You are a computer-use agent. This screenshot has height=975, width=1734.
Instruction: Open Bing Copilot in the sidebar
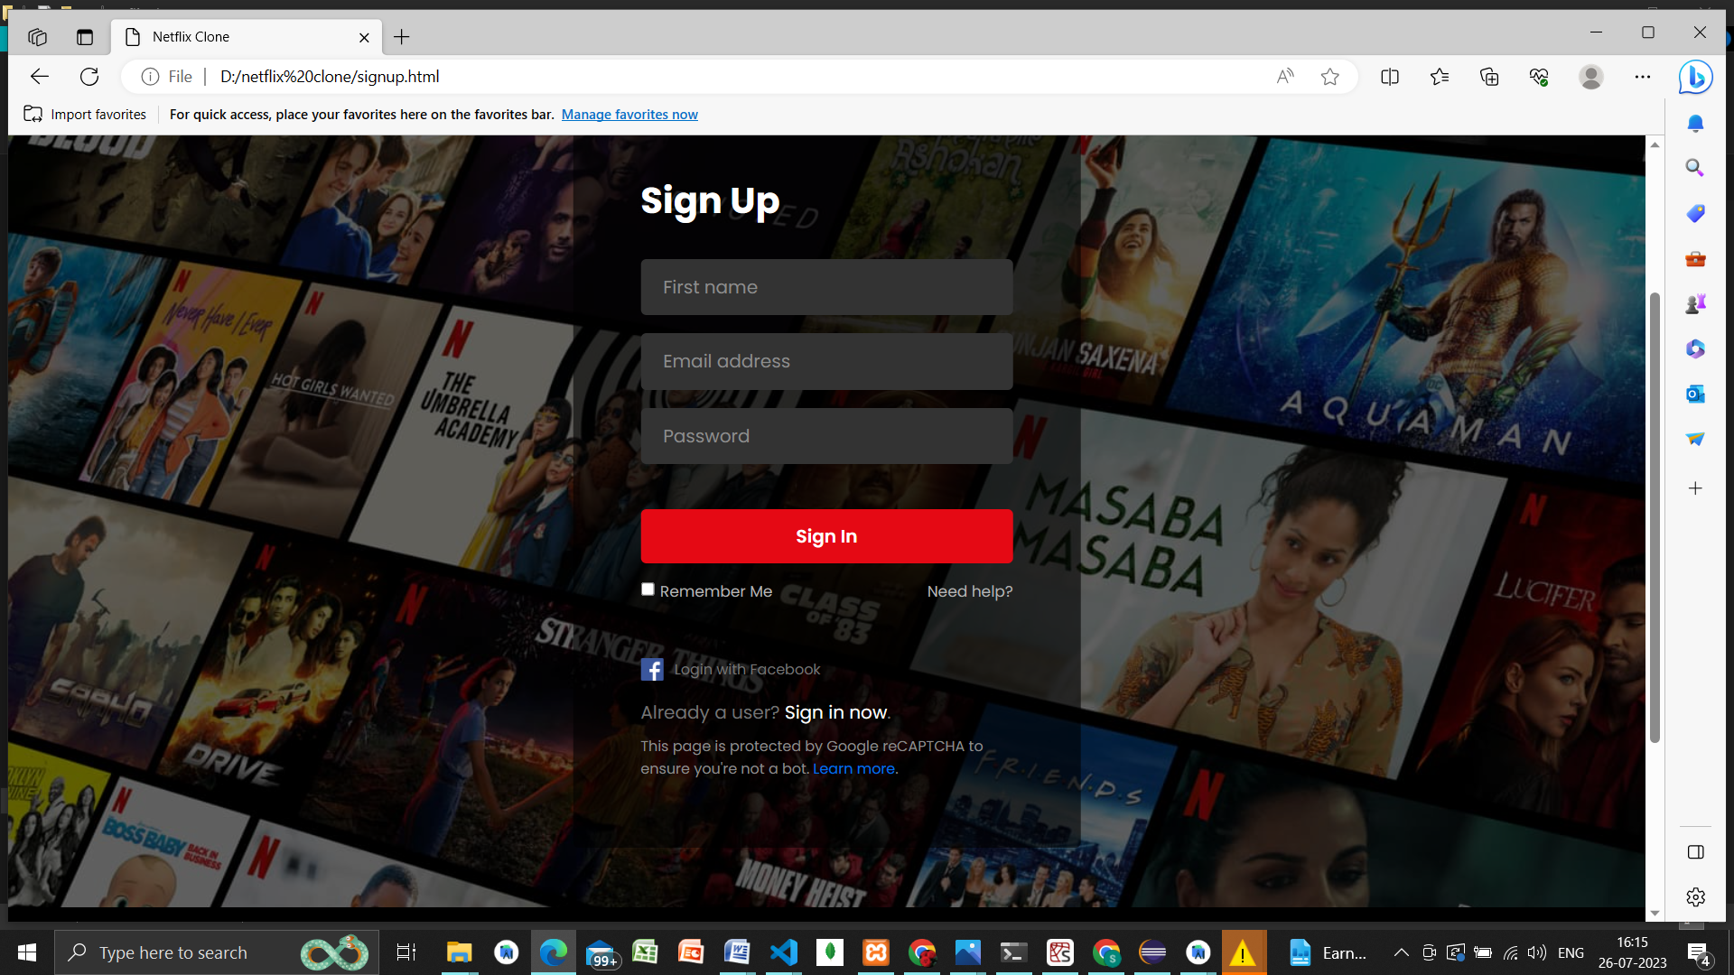pyautogui.click(x=1695, y=77)
